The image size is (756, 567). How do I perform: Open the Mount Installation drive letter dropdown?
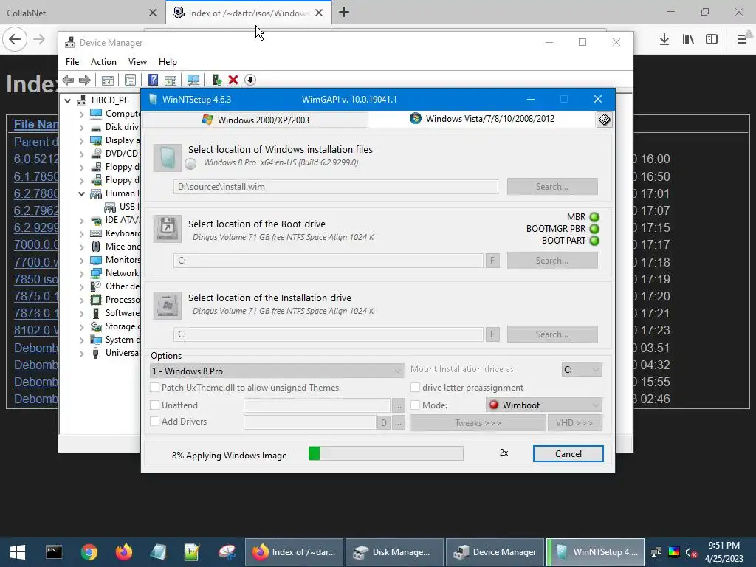582,370
